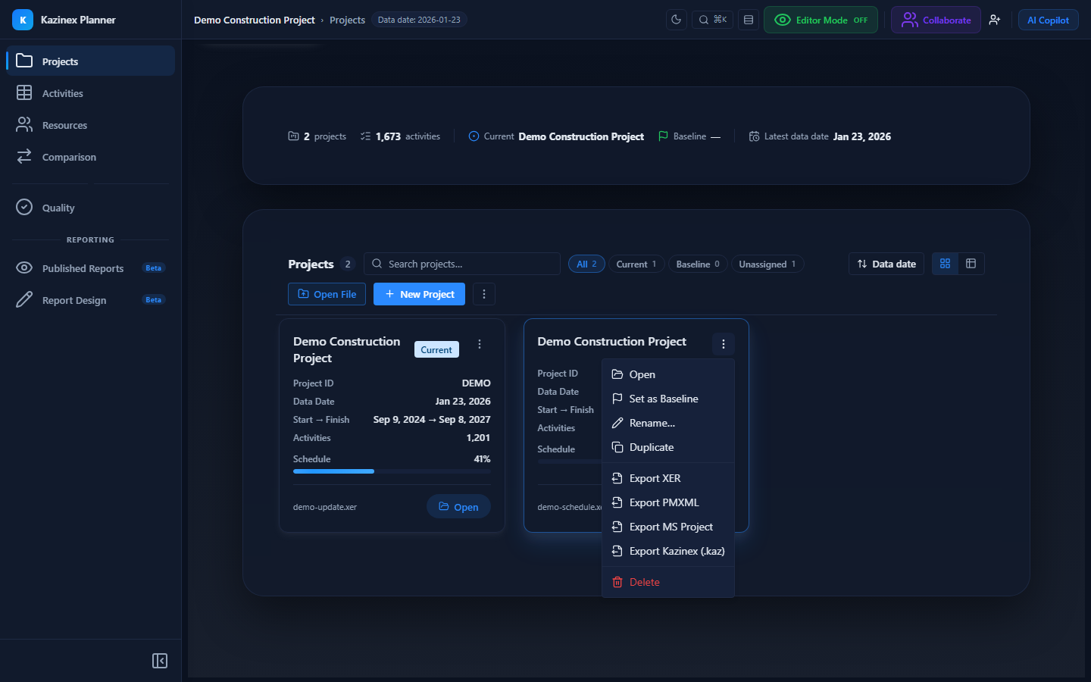Open more options next to New Project
1091x682 pixels.
(x=484, y=294)
